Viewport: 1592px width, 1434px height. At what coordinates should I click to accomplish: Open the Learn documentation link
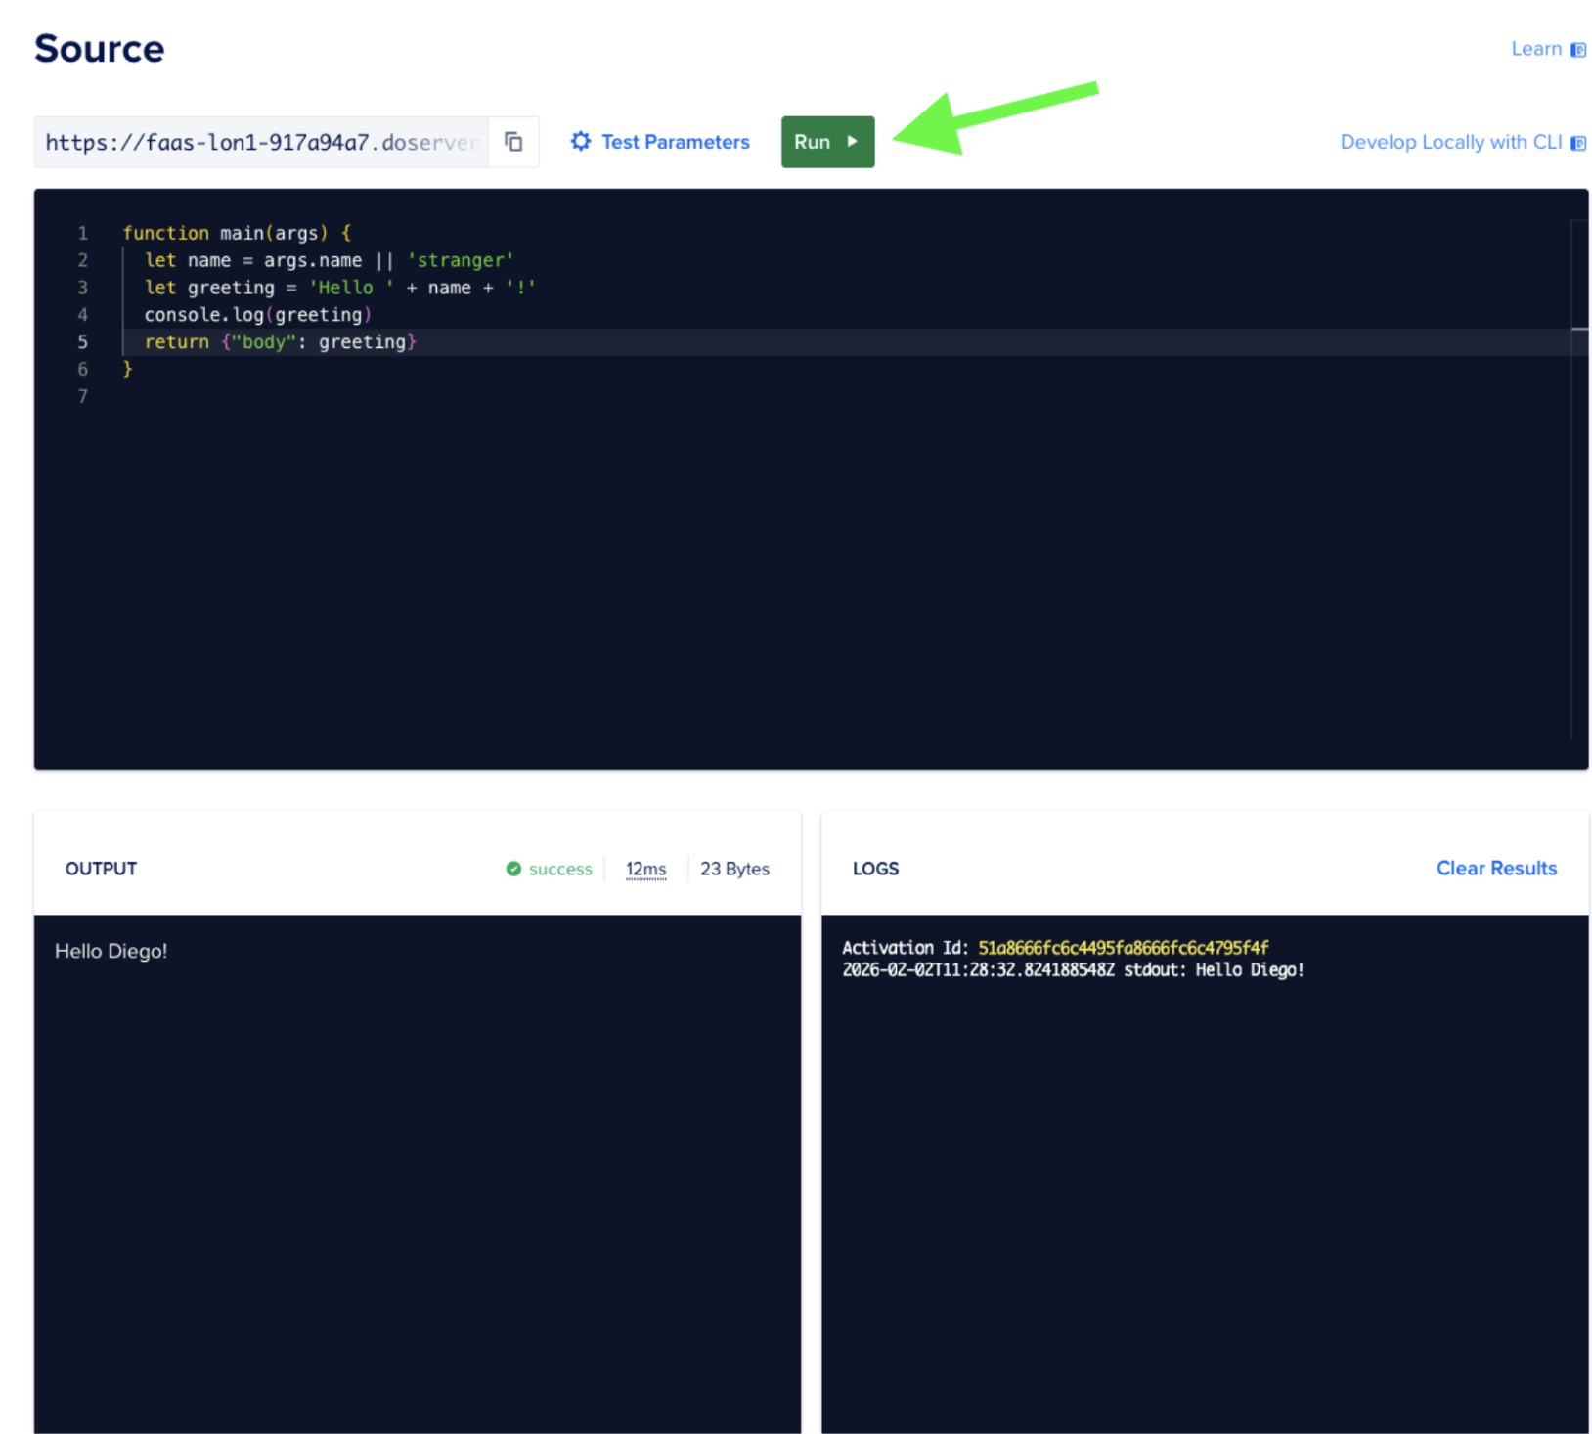click(x=1535, y=49)
